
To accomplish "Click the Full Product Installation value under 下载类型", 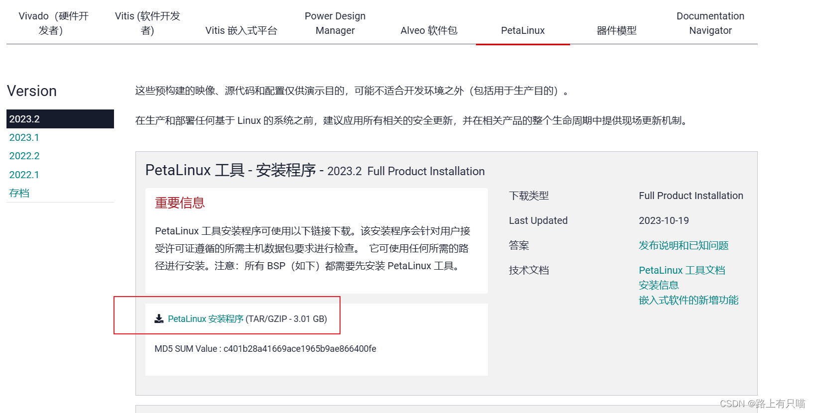I will point(691,196).
